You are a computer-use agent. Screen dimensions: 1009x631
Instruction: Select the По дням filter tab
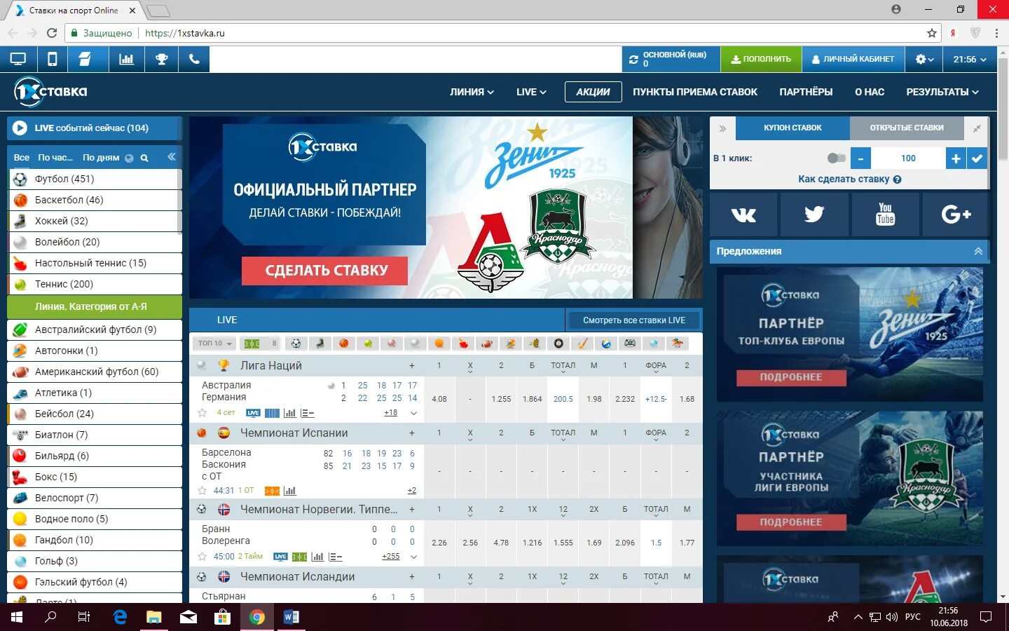click(x=101, y=158)
